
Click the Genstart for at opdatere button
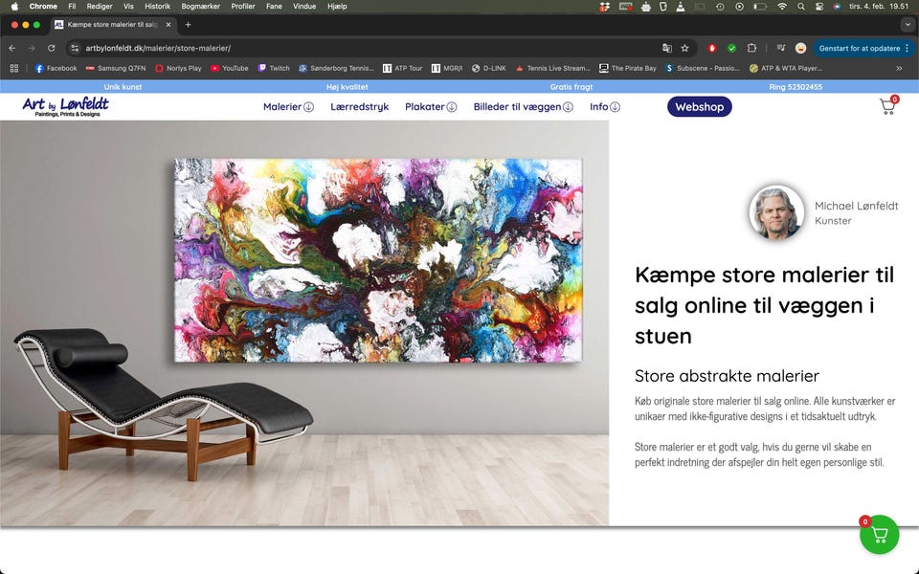pyautogui.click(x=860, y=48)
